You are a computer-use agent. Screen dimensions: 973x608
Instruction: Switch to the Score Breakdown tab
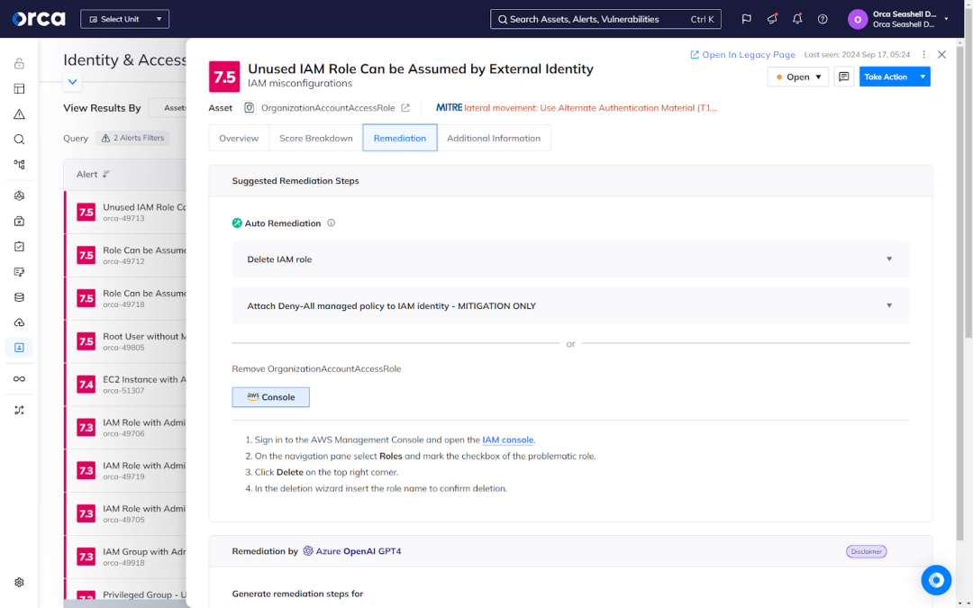click(x=315, y=139)
